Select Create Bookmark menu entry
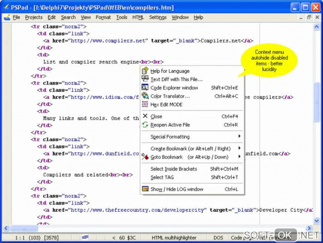The image size is (323, 243). pyautogui.click(x=192, y=148)
